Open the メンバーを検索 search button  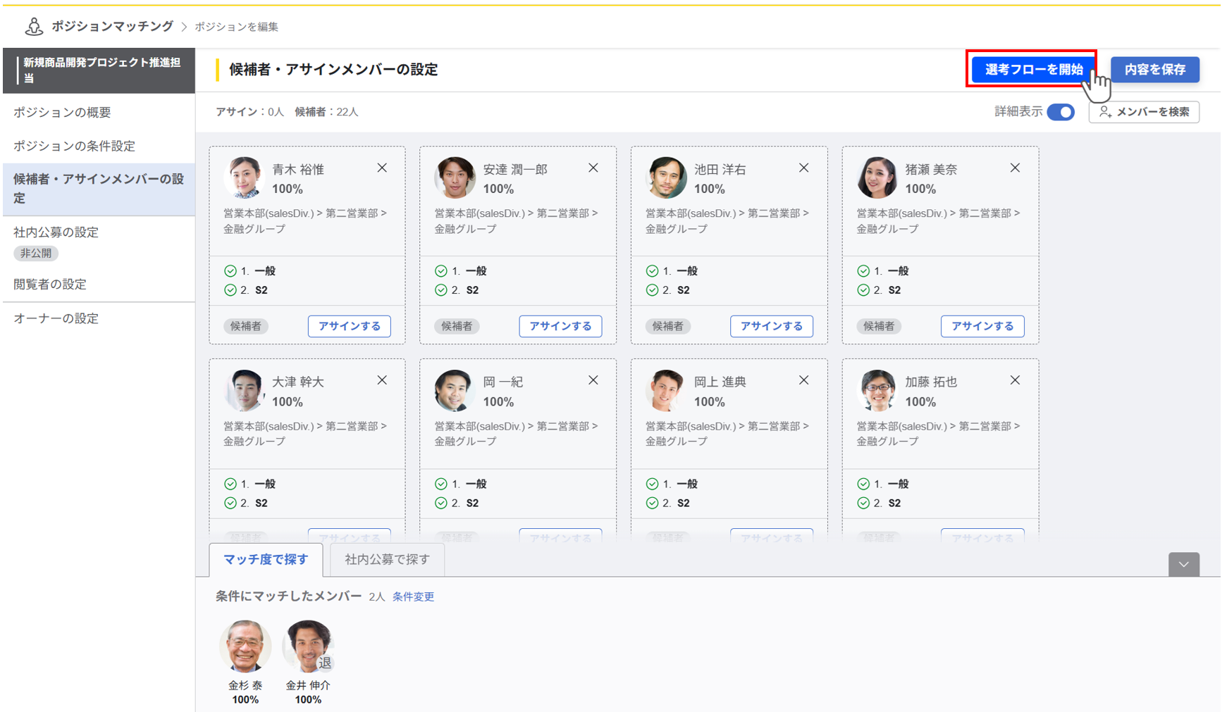coord(1144,112)
